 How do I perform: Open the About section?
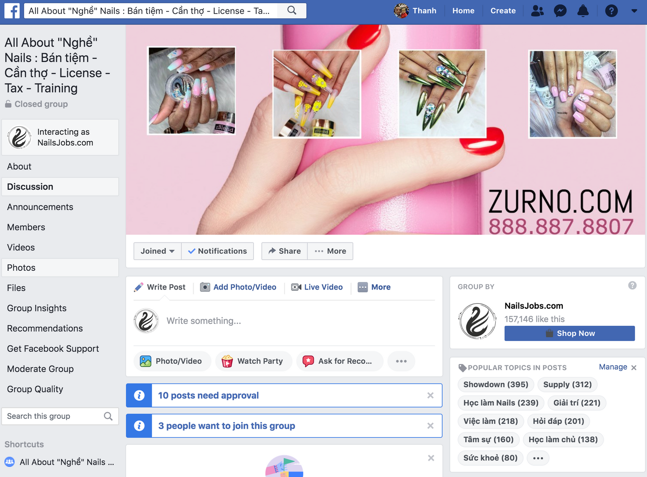(x=60, y=166)
